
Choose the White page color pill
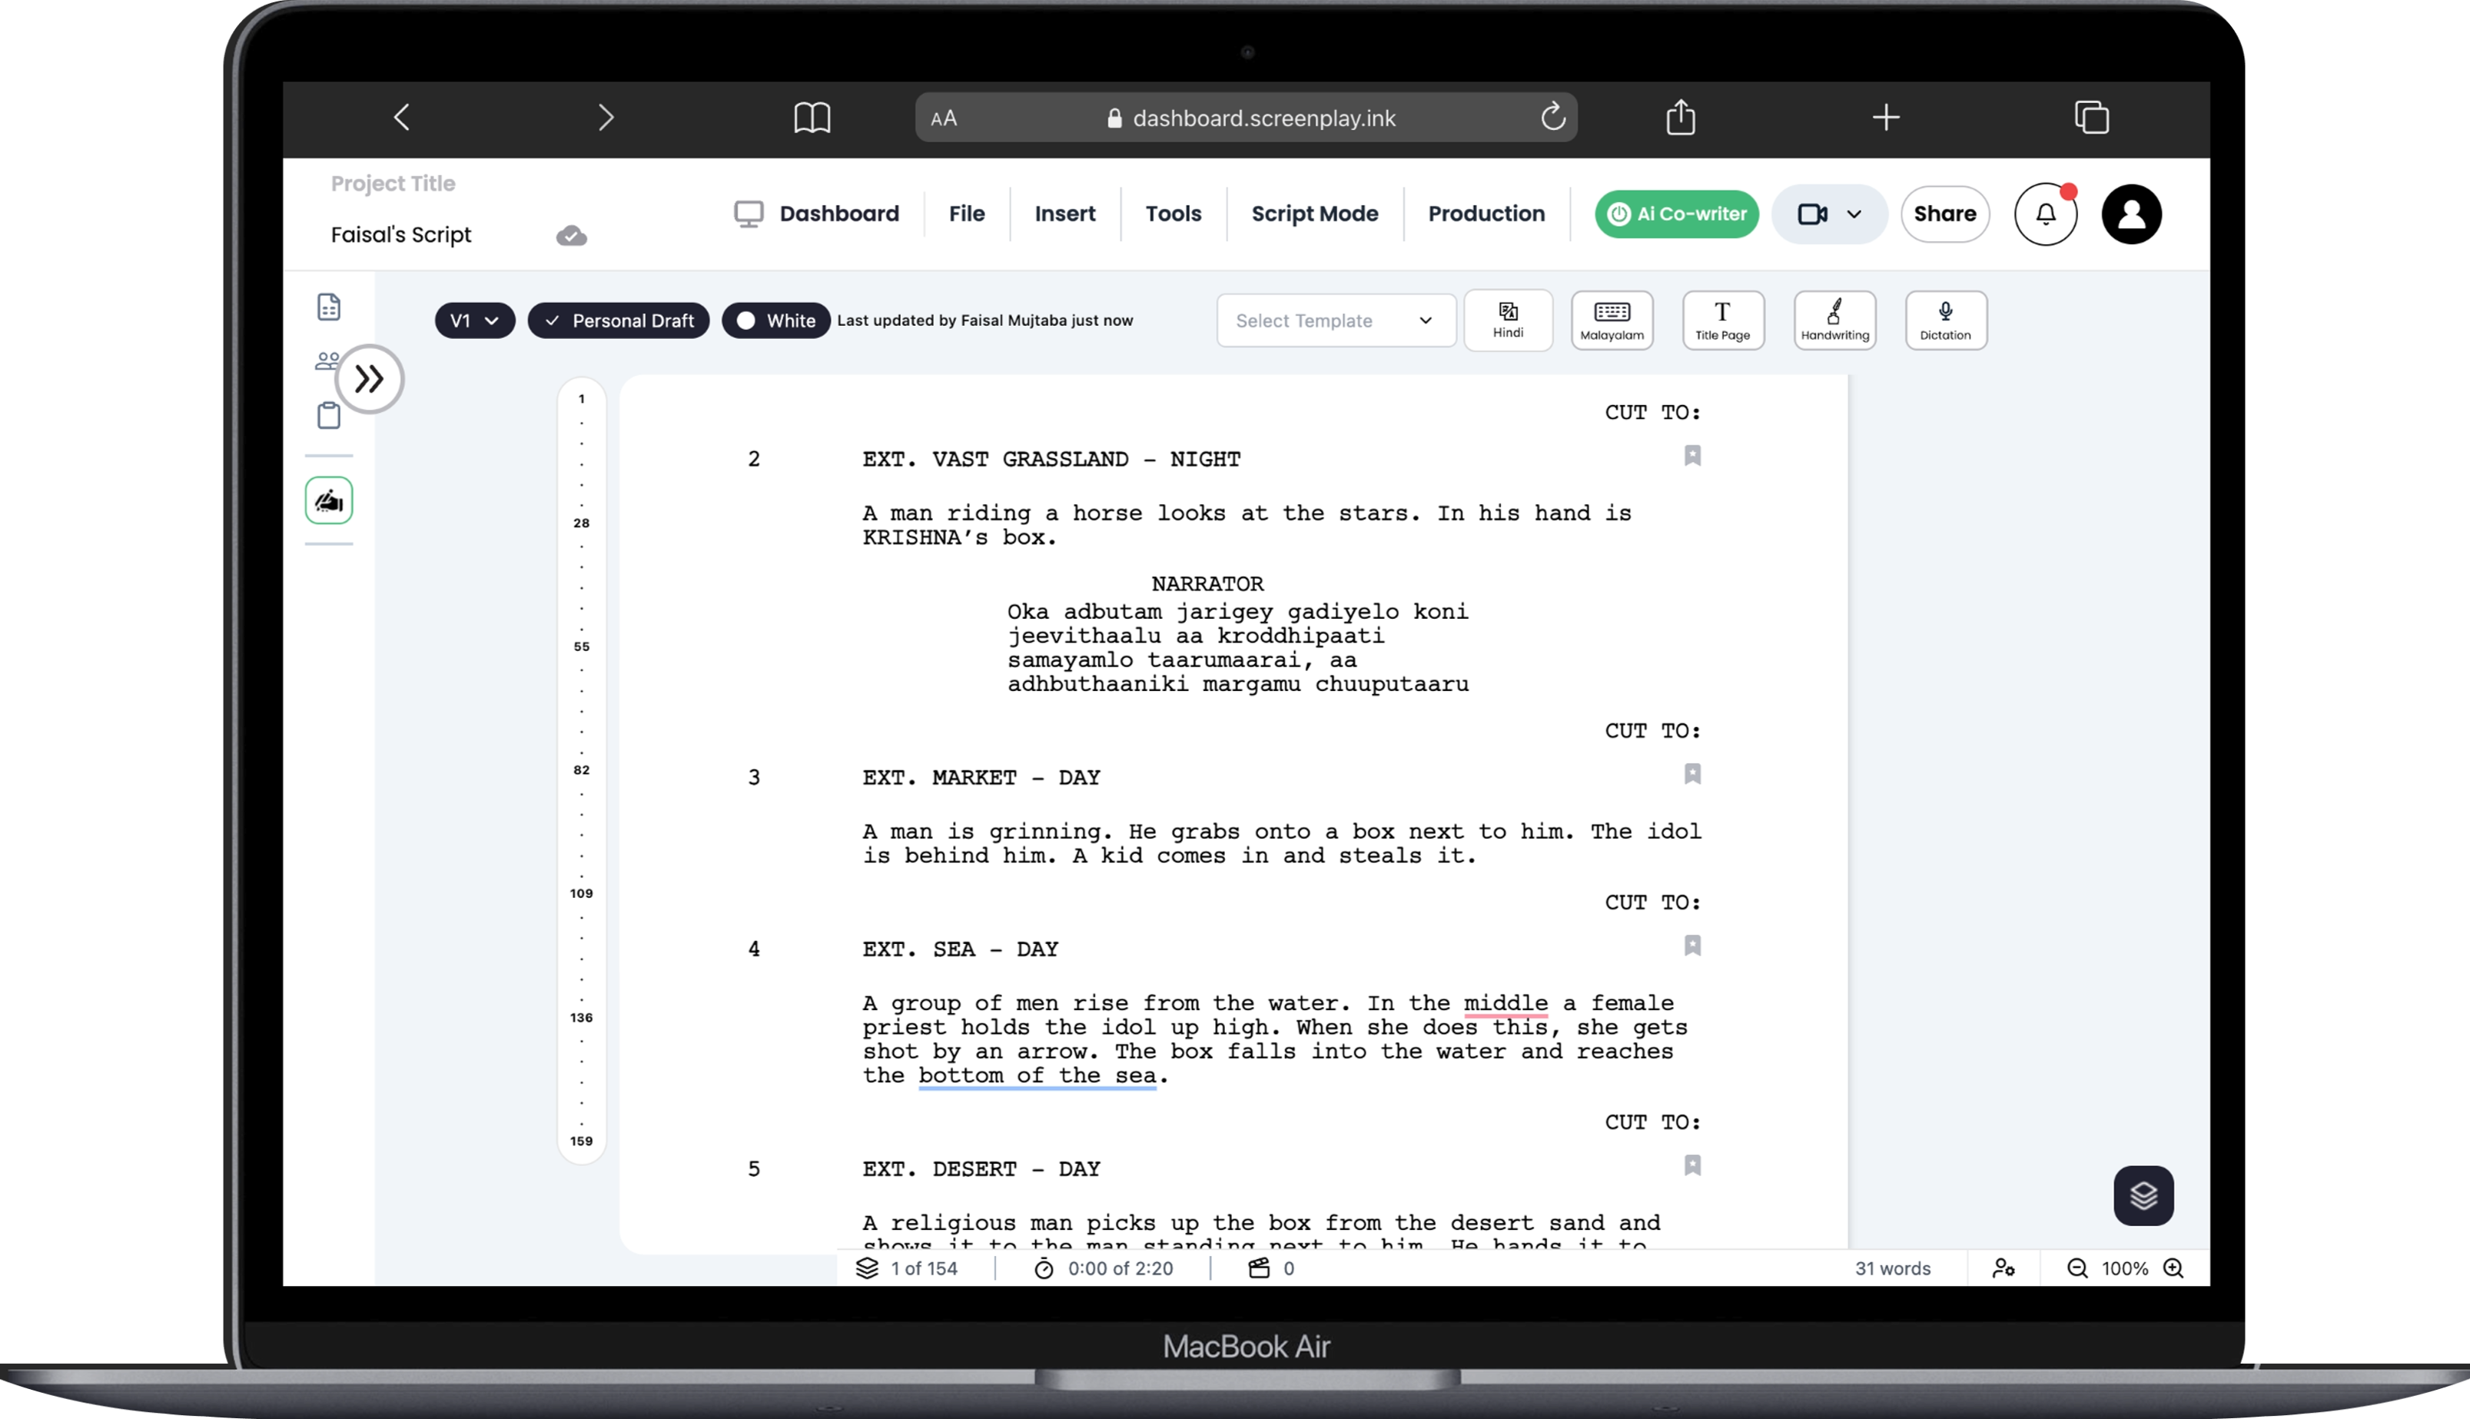(775, 321)
